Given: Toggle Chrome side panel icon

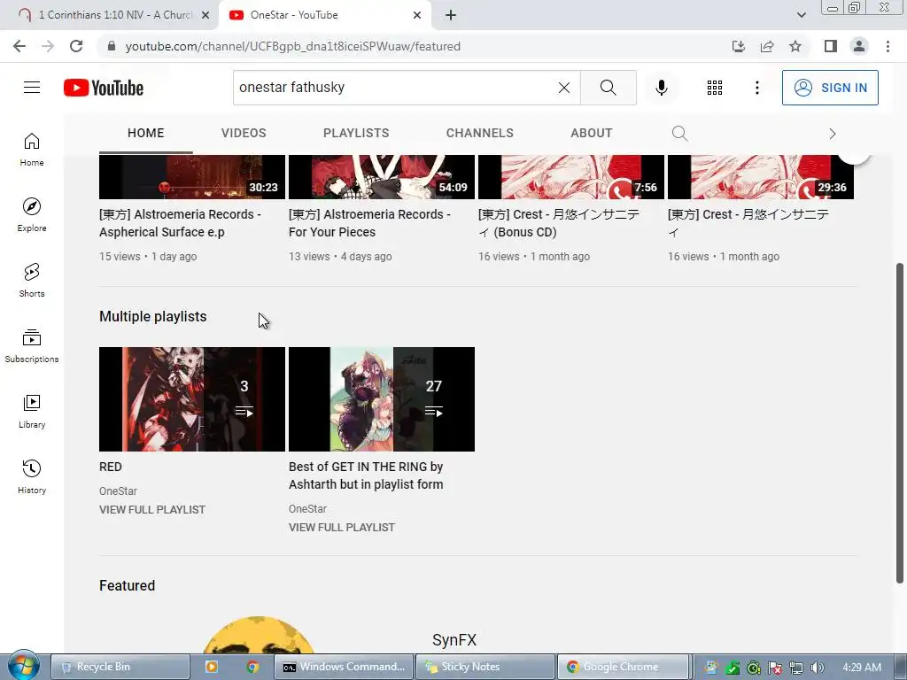Looking at the screenshot, I should pos(831,46).
